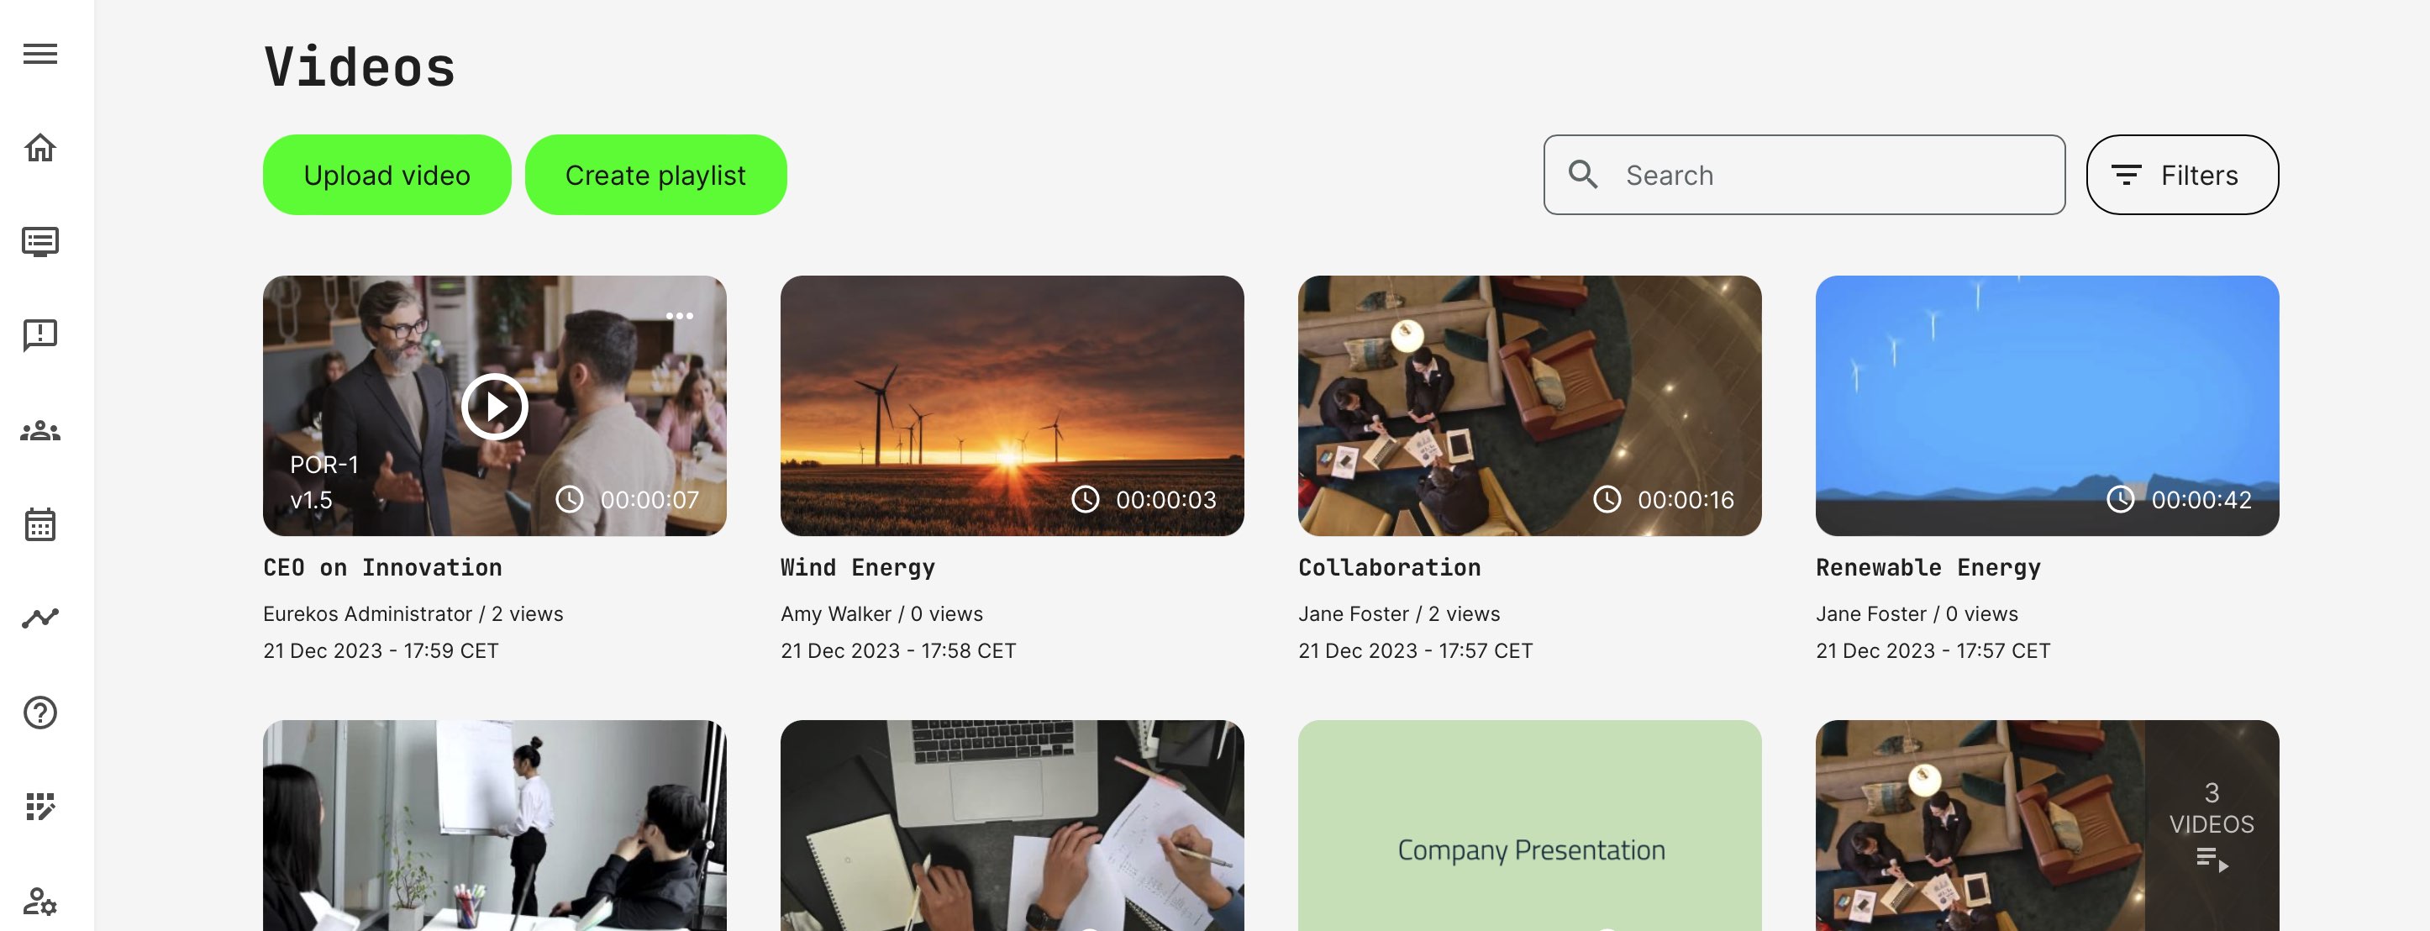Click the Create playlist button

coord(655,176)
